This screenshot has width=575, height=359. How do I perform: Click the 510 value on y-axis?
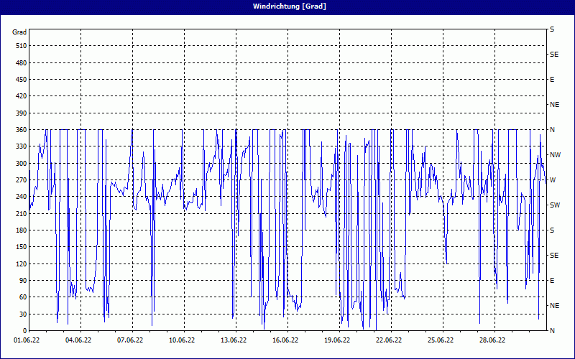20,46
